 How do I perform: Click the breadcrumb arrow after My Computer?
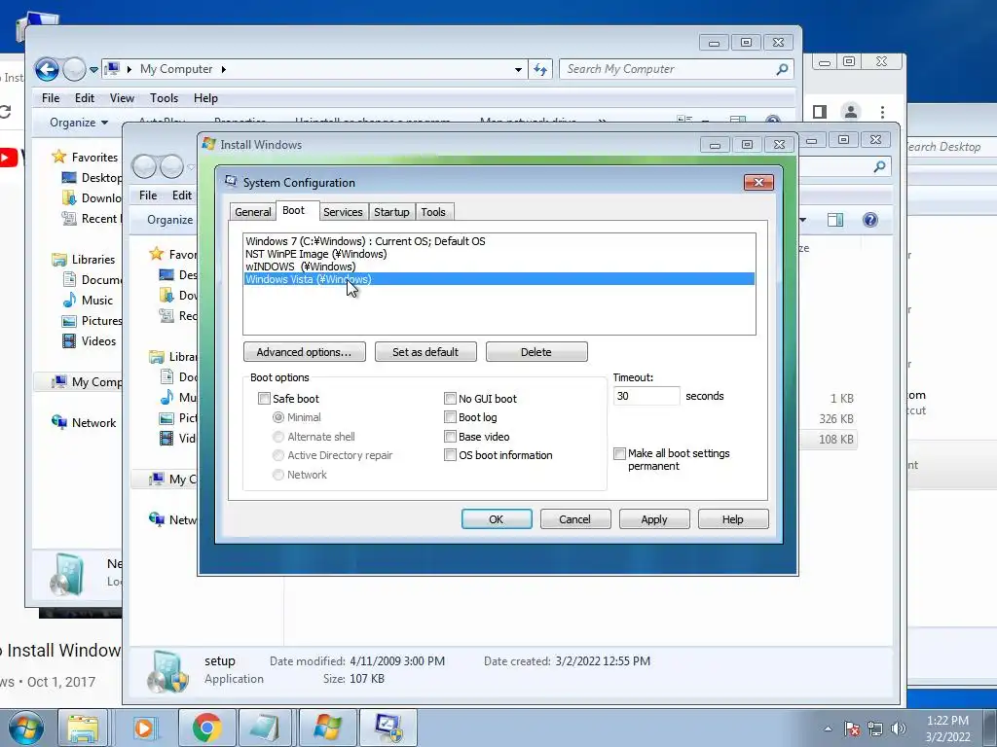tap(224, 69)
